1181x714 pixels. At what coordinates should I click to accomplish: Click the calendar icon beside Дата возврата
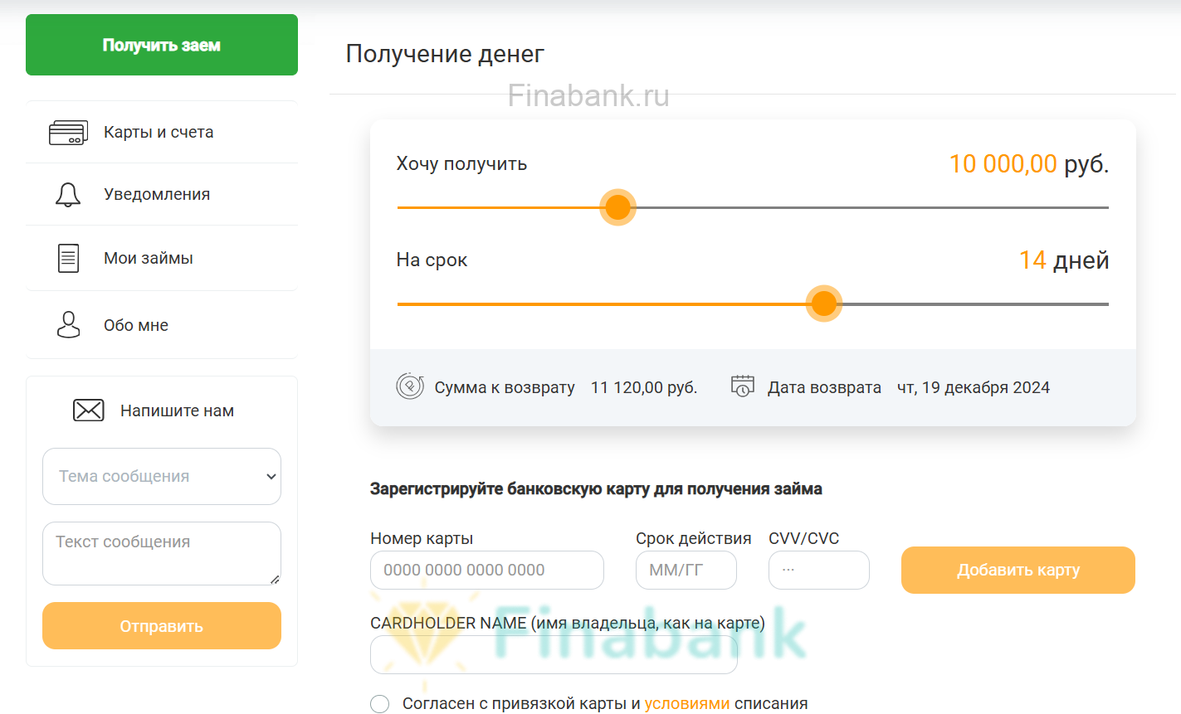(x=742, y=386)
